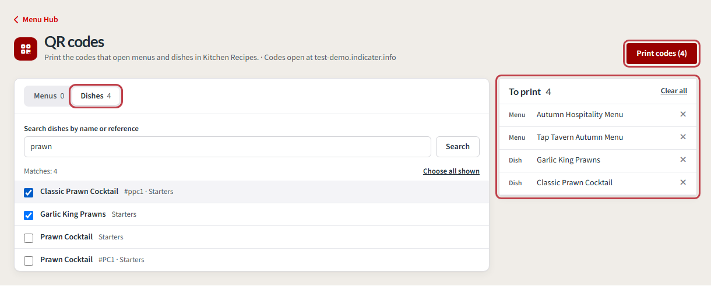The image size is (711, 286).
Task: Click the To print heading
Action: tap(525, 91)
